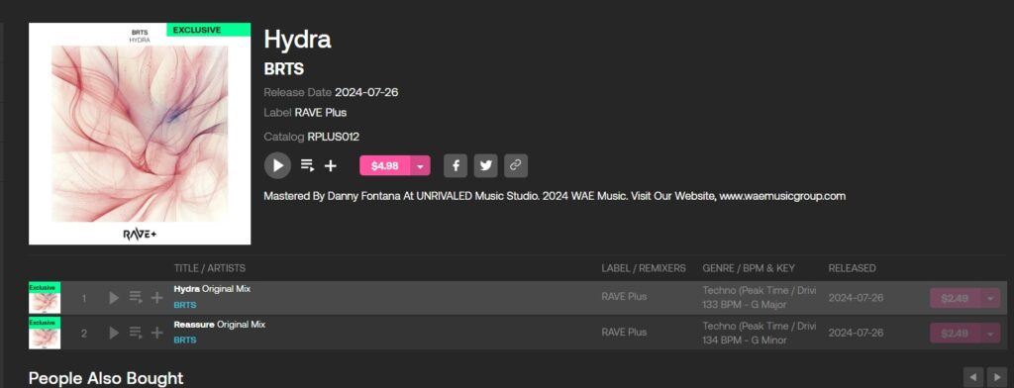
Task: Expand purchase options for track 1
Action: (990, 298)
